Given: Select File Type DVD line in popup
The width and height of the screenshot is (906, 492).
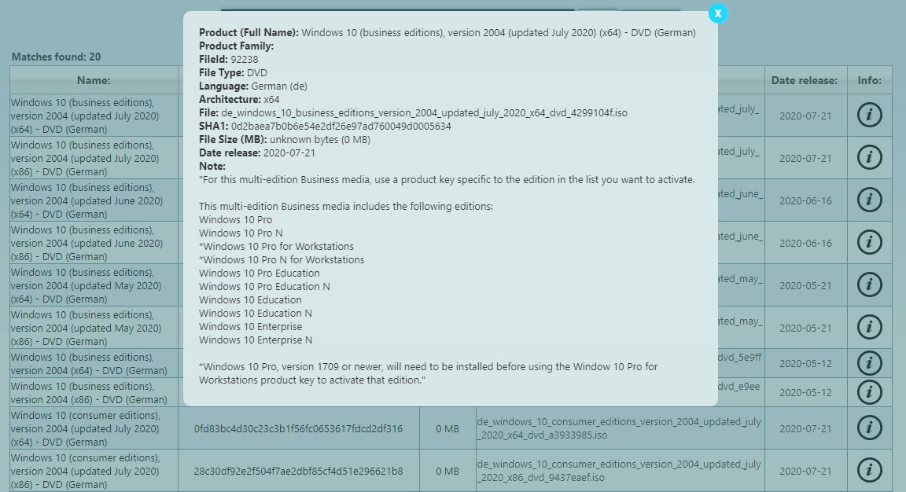Looking at the screenshot, I should [x=233, y=72].
